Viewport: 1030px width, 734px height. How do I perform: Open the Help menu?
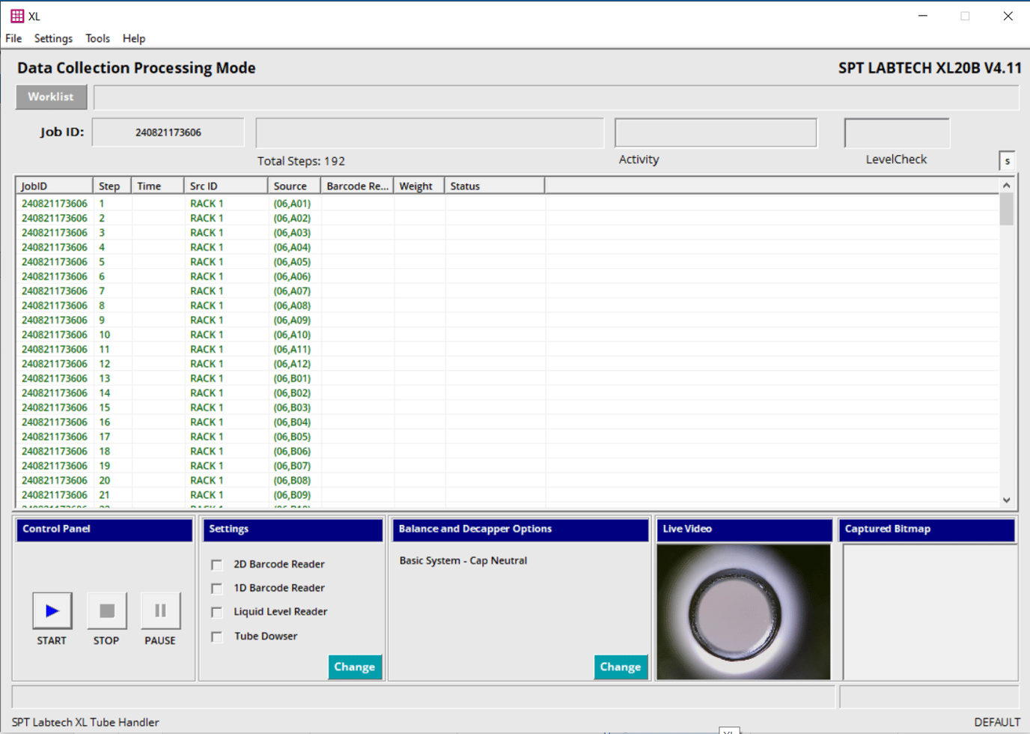click(133, 38)
